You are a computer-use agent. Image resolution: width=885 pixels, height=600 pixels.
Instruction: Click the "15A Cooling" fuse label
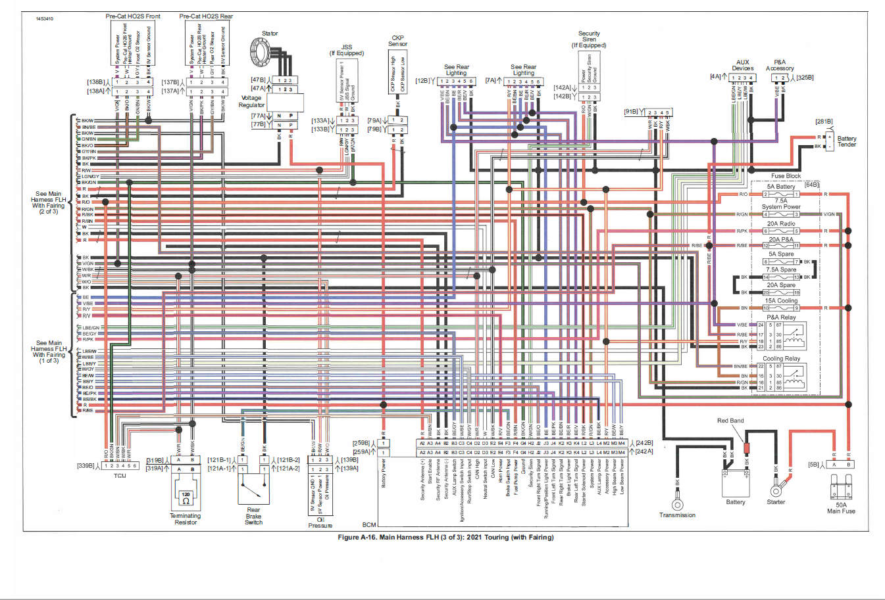[781, 301]
